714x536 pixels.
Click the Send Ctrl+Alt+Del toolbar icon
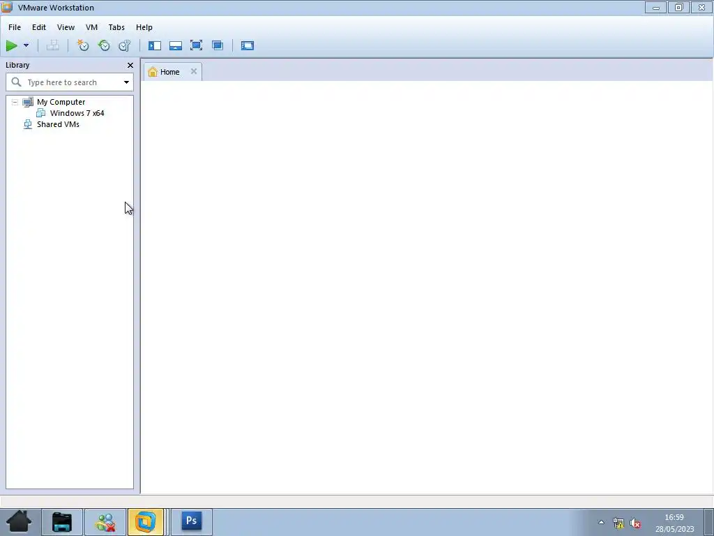click(53, 45)
